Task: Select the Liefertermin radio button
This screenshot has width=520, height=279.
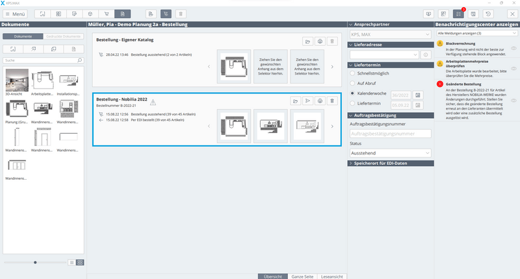Action: [353, 104]
